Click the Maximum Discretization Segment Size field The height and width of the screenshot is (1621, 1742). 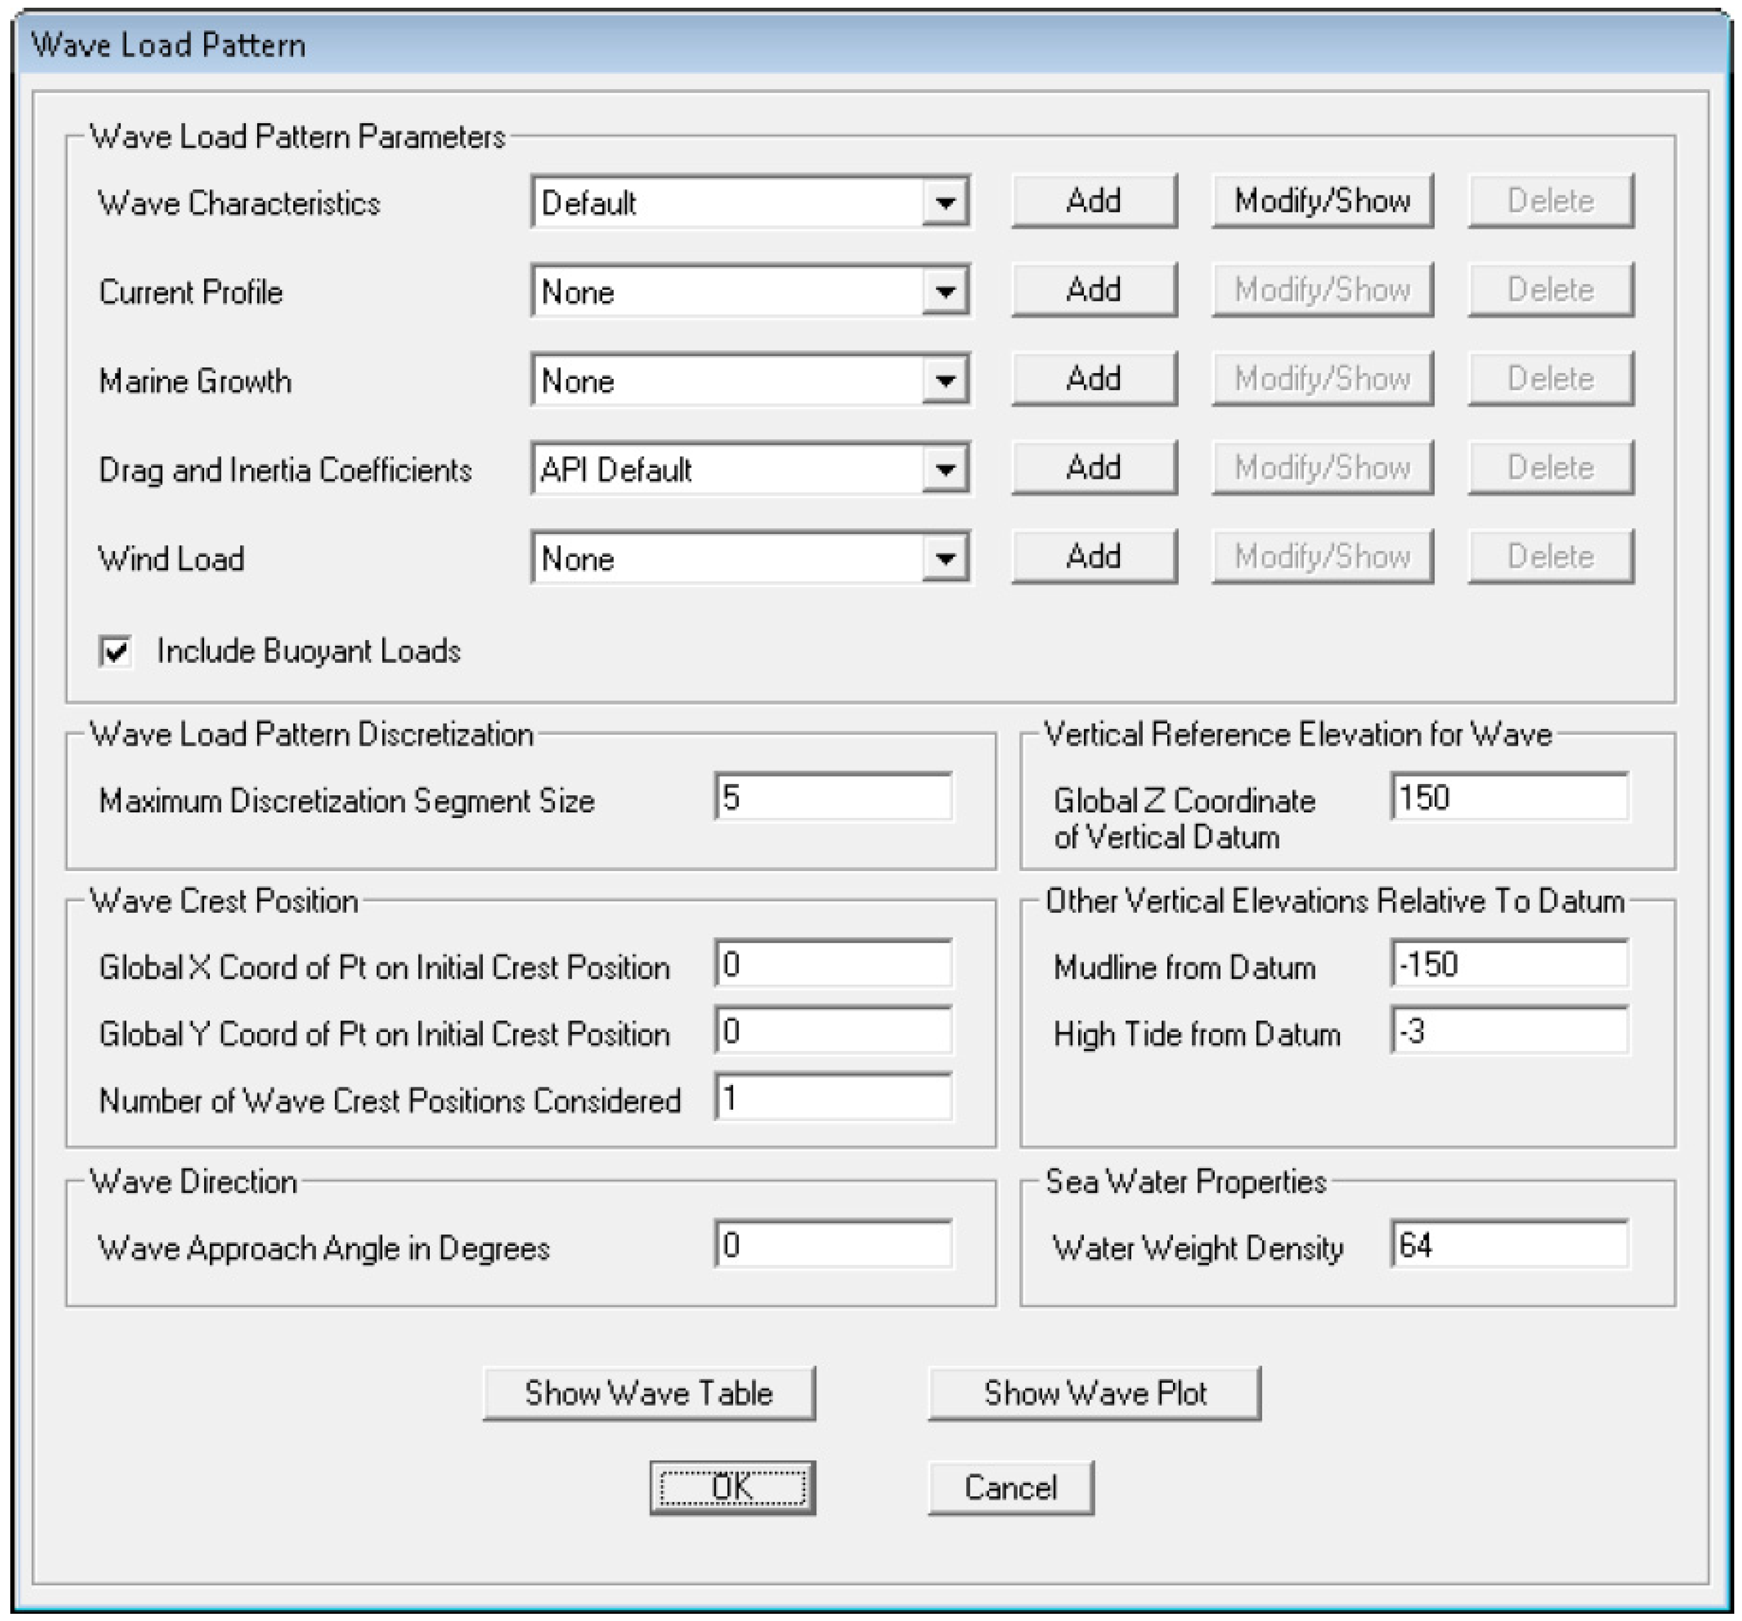click(832, 797)
